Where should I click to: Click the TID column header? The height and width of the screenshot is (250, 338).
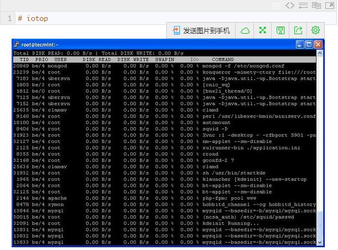pos(24,60)
